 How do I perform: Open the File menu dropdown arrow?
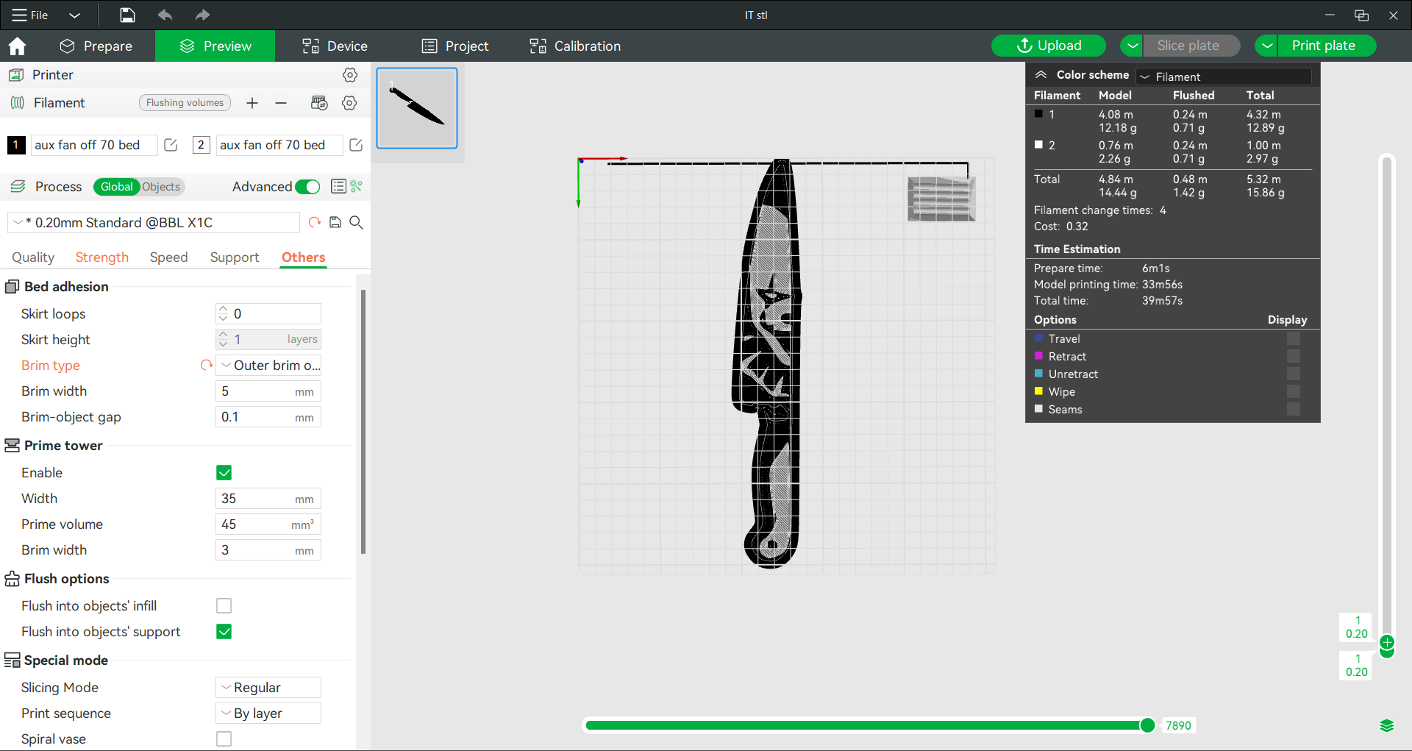[74, 15]
